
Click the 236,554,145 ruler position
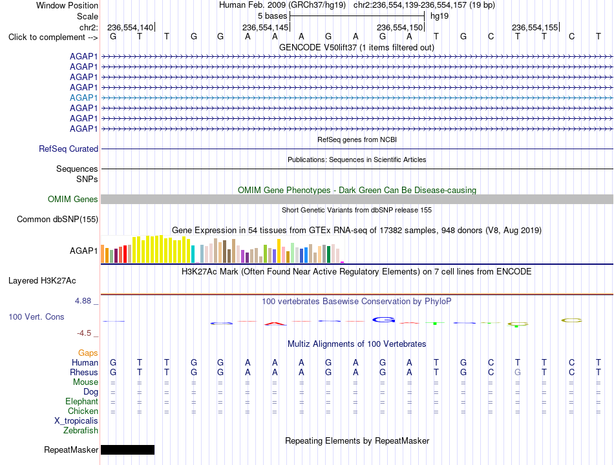point(266,27)
